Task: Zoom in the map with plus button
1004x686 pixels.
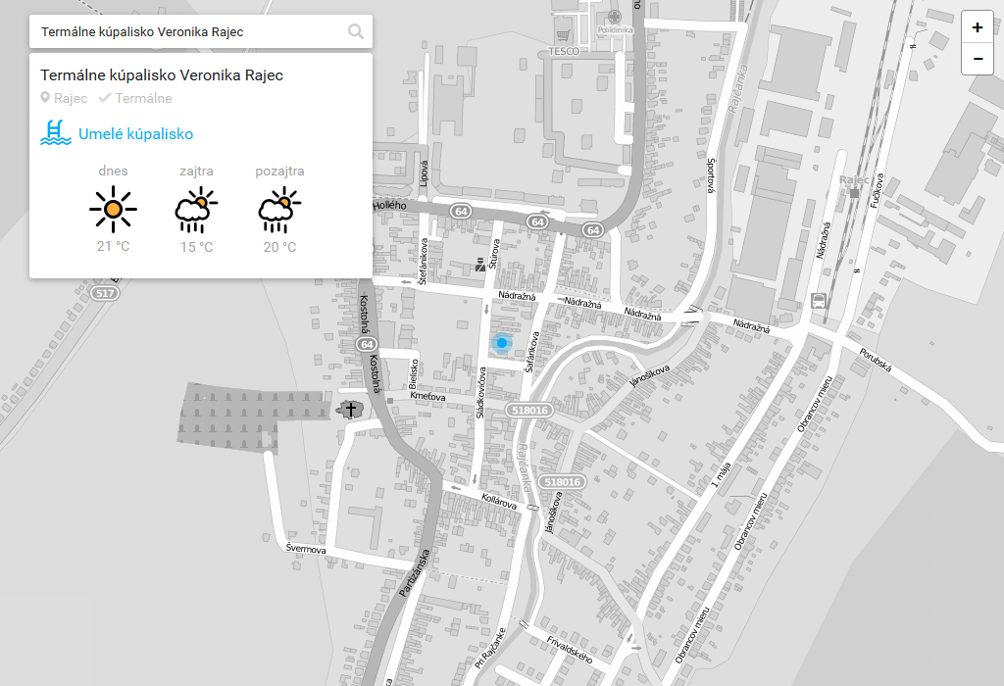Action: tap(978, 27)
